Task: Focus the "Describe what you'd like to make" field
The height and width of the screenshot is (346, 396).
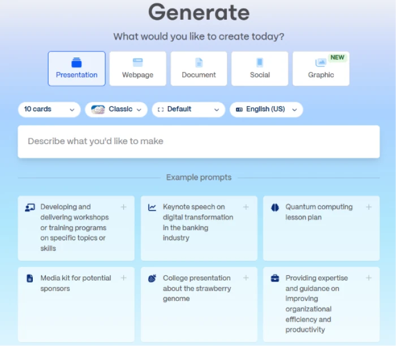Action: point(199,141)
